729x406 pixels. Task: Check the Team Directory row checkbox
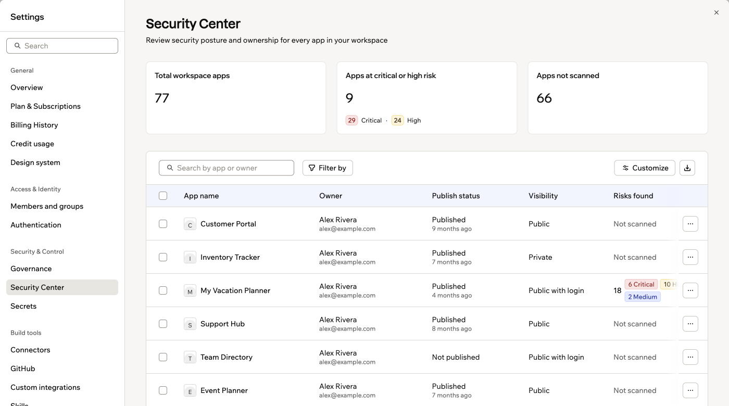pos(163,357)
